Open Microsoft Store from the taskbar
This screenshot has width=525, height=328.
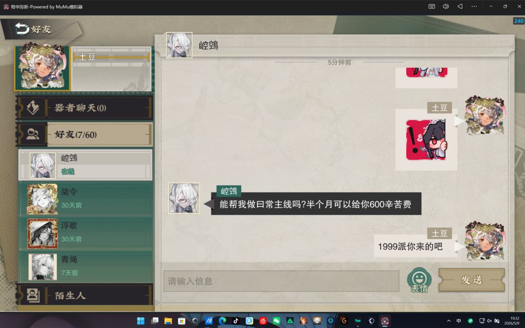(181, 321)
